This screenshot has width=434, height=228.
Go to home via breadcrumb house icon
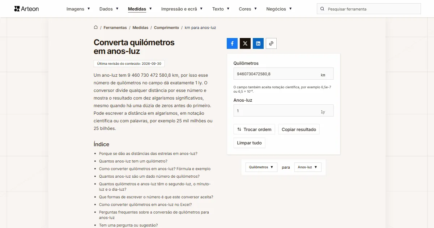click(96, 28)
